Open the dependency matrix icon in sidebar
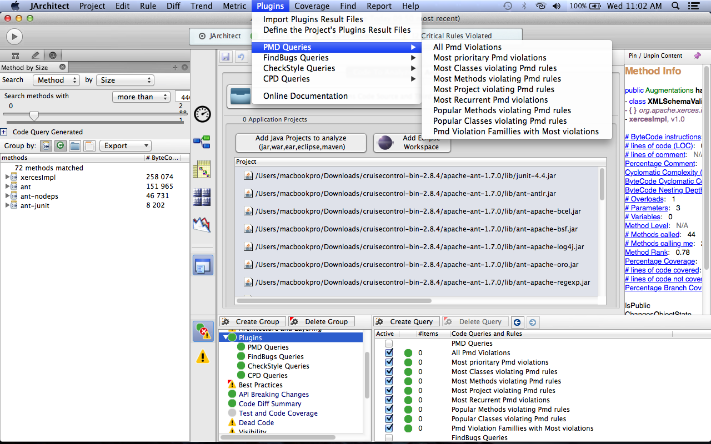This screenshot has height=444, width=711. (x=202, y=169)
